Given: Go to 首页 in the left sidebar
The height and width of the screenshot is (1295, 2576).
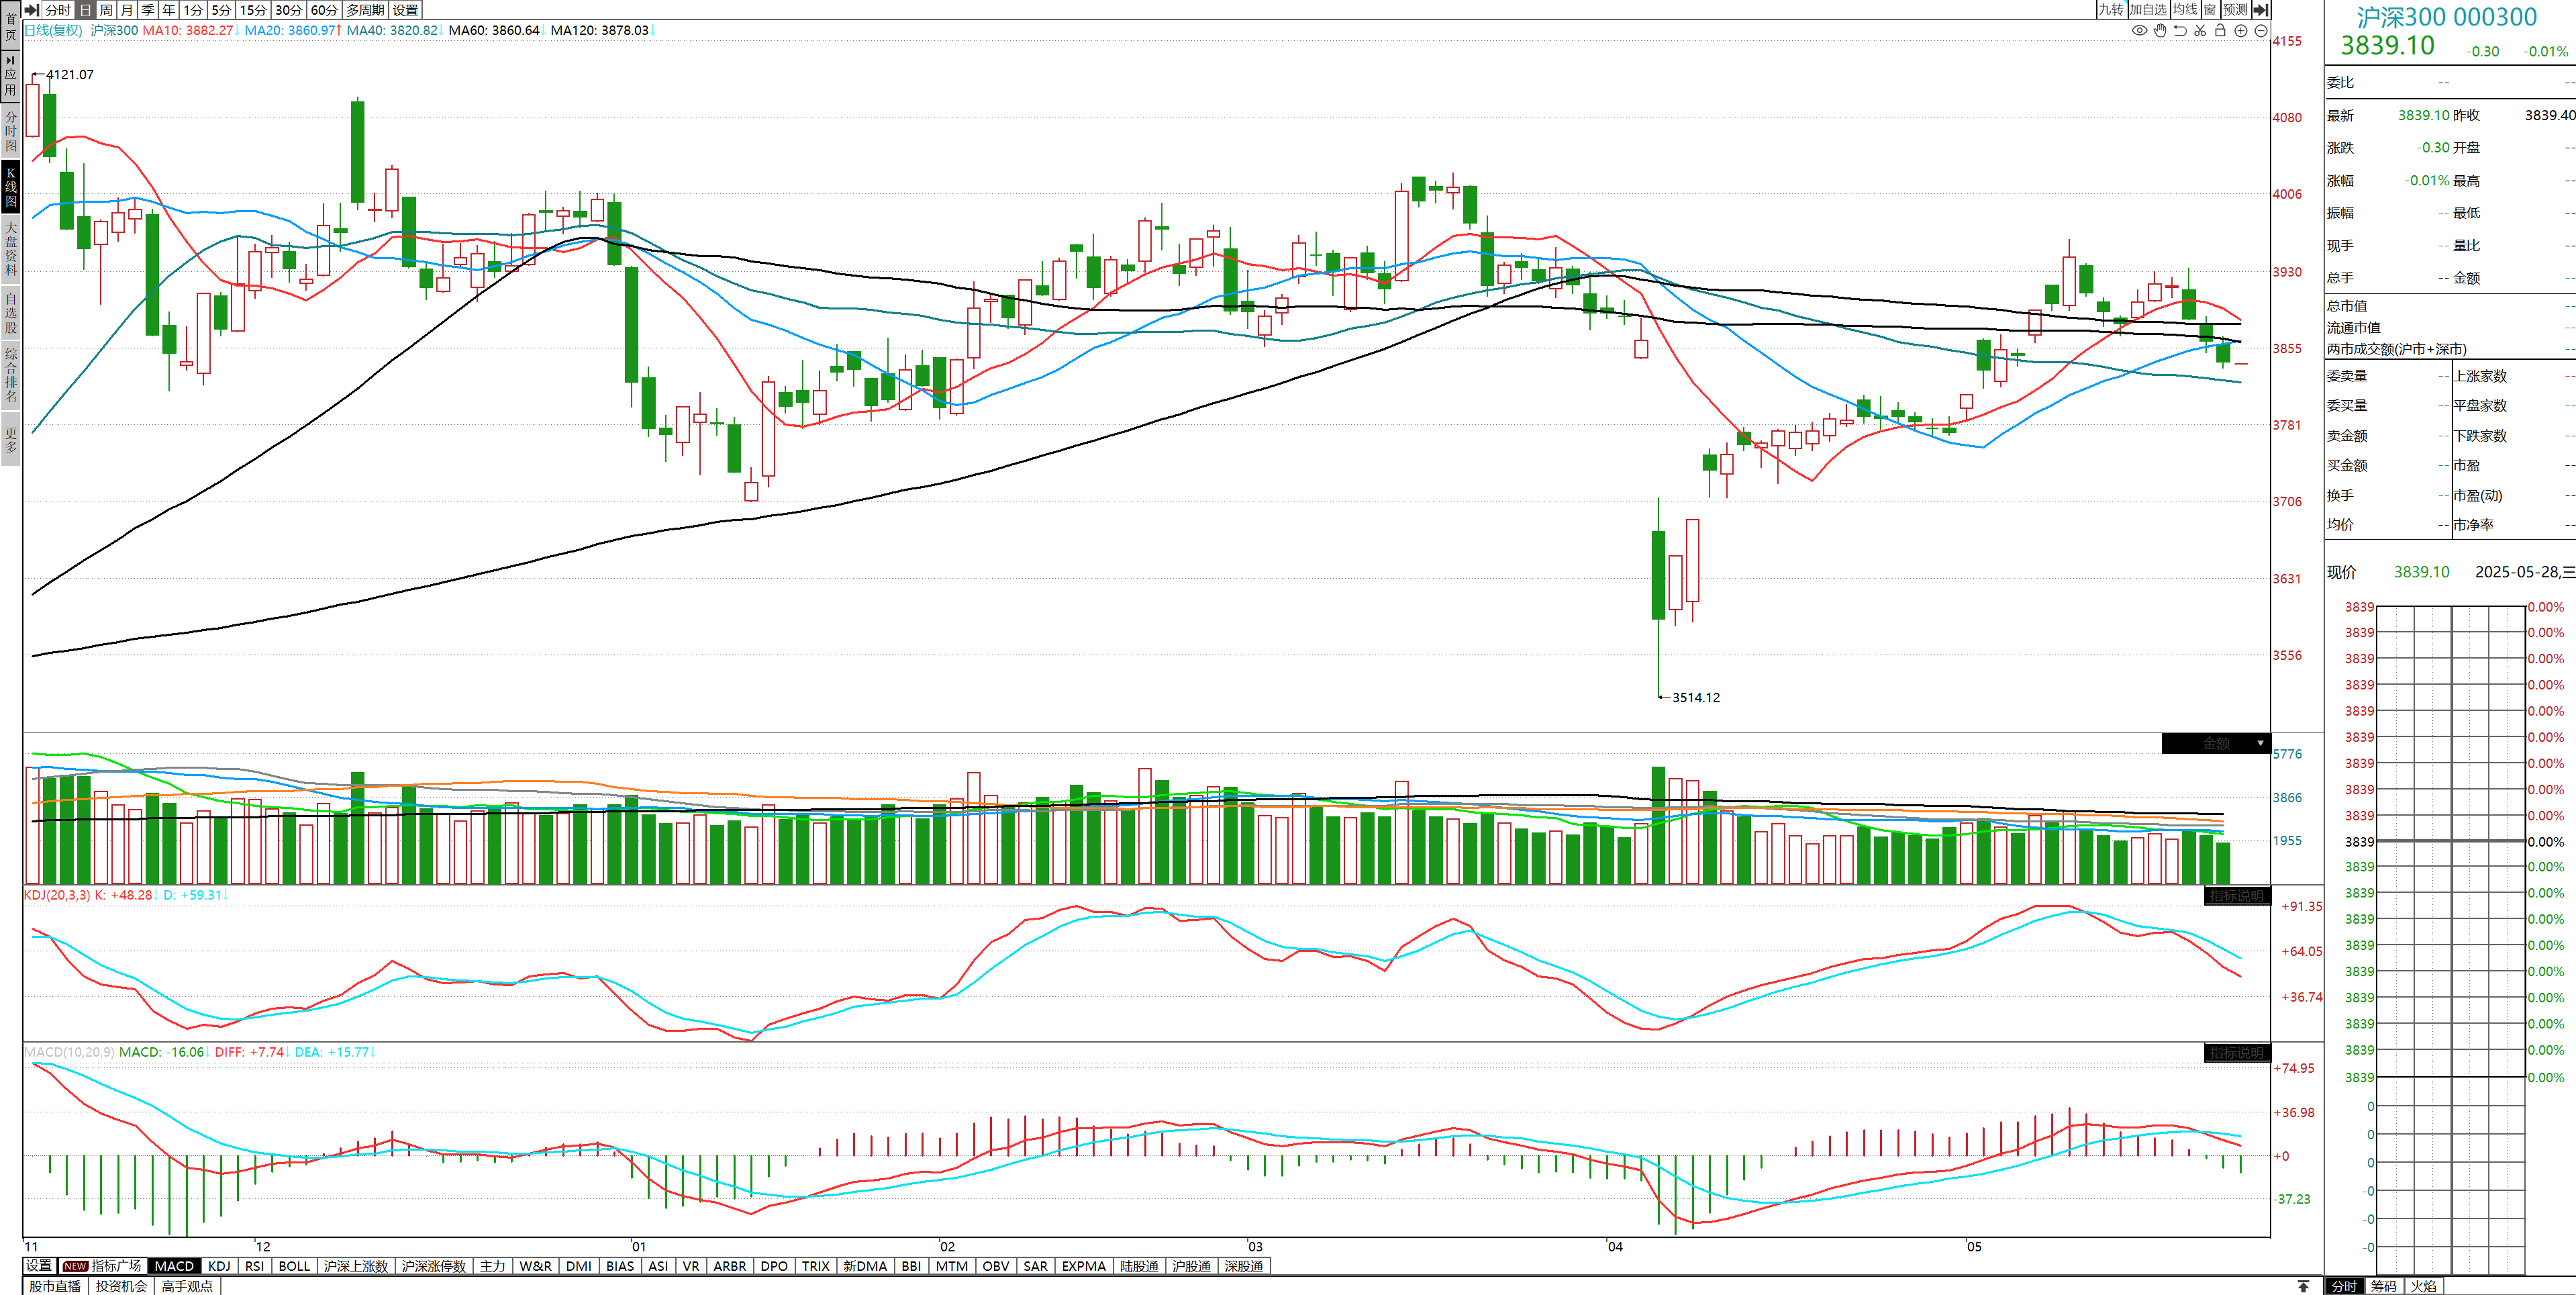Looking at the screenshot, I should point(11,26).
